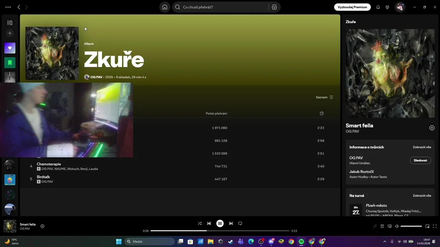Open Connect to a device
Screen dimensions: 440x247
click(389, 226)
